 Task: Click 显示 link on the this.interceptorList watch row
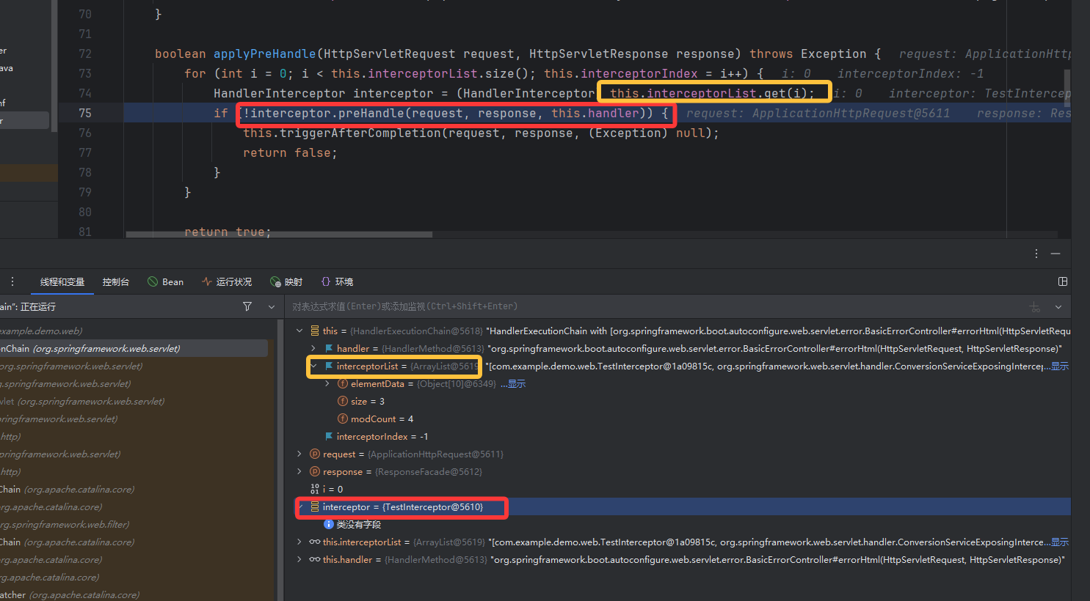[1059, 542]
